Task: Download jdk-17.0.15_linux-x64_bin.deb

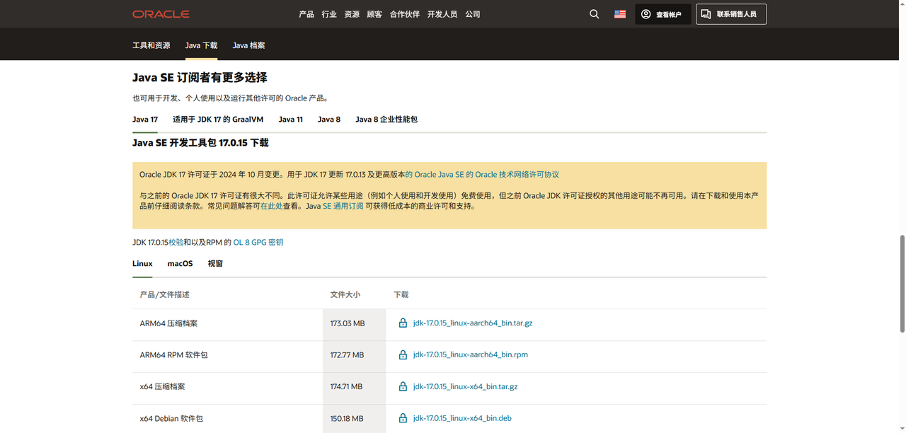Action: point(462,418)
